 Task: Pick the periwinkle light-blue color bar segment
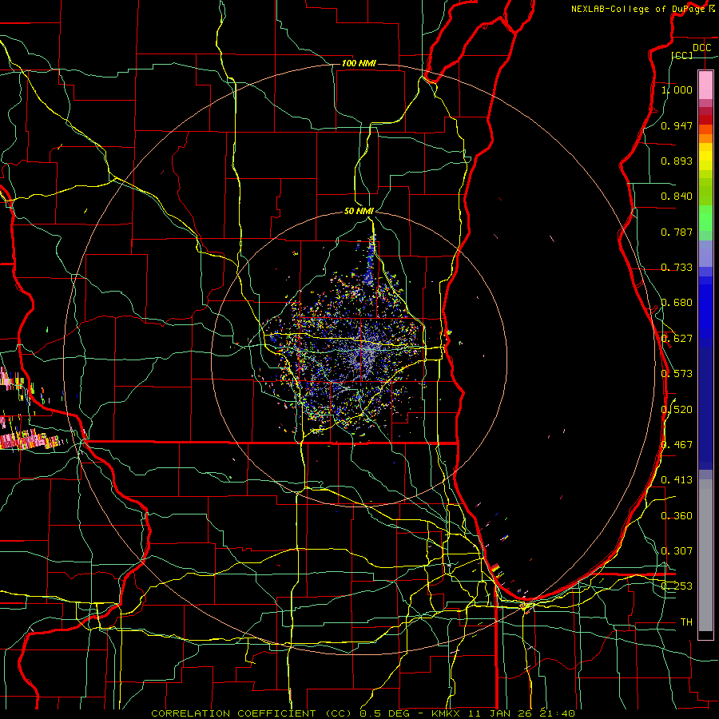click(705, 253)
